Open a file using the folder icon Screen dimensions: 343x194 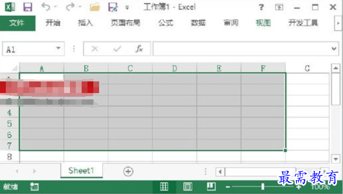coord(94,7)
